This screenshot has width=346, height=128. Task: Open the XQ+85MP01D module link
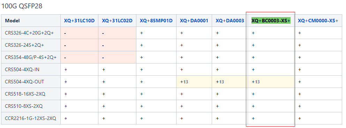[x=156, y=21]
